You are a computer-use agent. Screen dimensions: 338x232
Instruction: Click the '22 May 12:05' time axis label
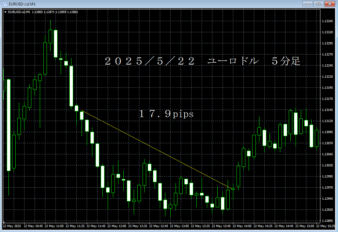[117, 226]
